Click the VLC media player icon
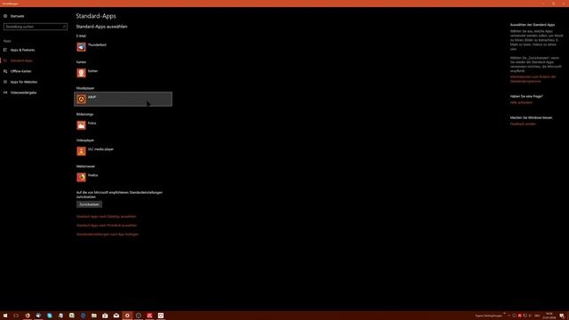The width and height of the screenshot is (569, 320). pyautogui.click(x=81, y=151)
